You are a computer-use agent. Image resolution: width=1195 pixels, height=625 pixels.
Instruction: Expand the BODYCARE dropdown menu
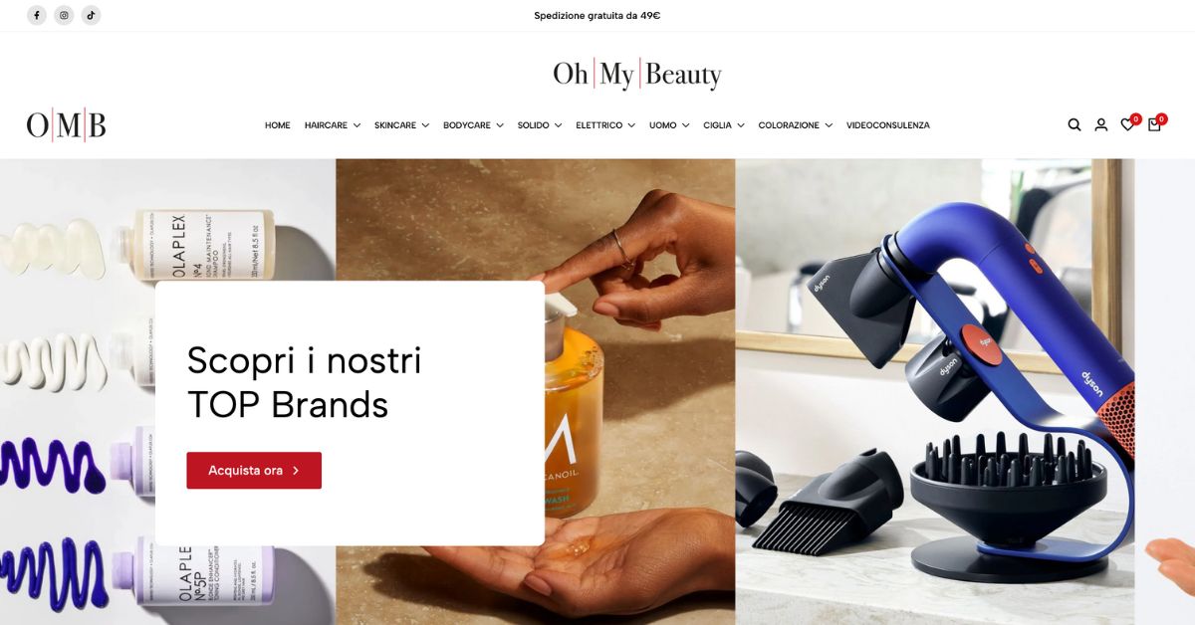coord(473,125)
